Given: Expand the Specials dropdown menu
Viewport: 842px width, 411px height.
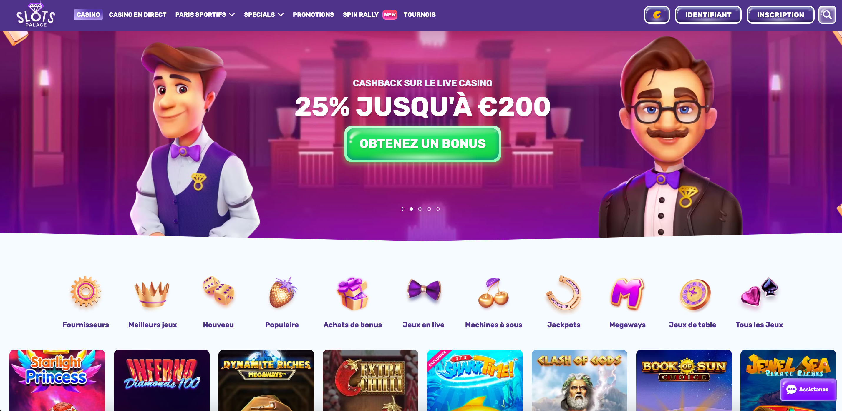Looking at the screenshot, I should tap(263, 15).
